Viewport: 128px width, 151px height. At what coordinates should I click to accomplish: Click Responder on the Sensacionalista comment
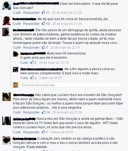click(31, 24)
